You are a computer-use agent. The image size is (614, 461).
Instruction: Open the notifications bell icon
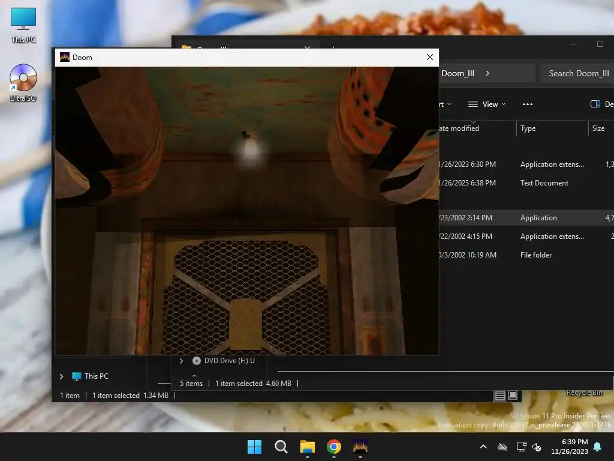click(x=598, y=447)
